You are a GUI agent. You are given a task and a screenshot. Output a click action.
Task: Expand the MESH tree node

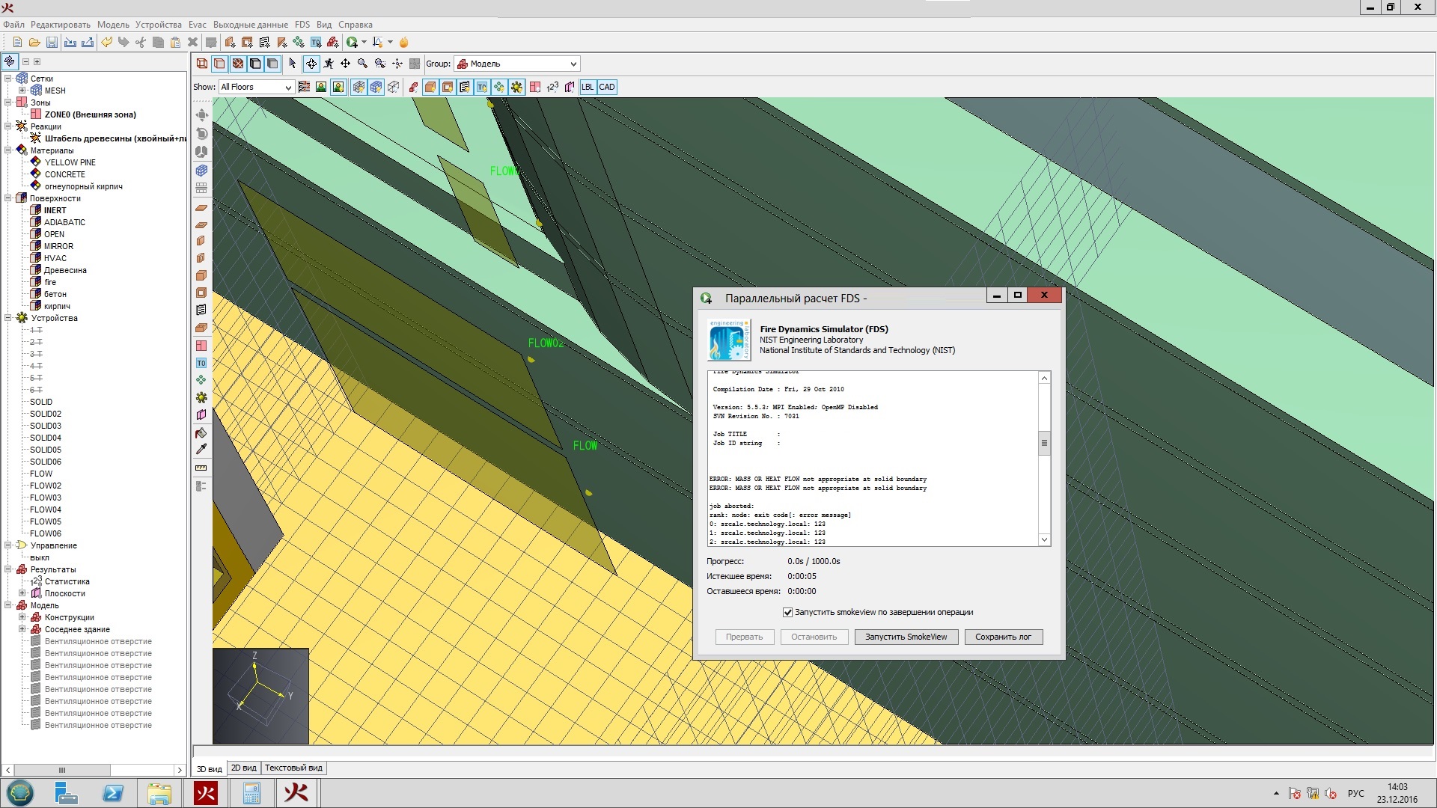tap(22, 91)
